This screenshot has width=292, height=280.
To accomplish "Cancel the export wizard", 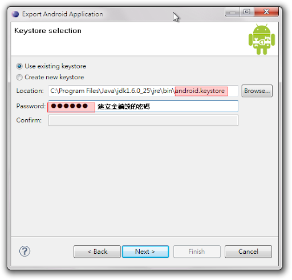I will (x=248, y=251).
